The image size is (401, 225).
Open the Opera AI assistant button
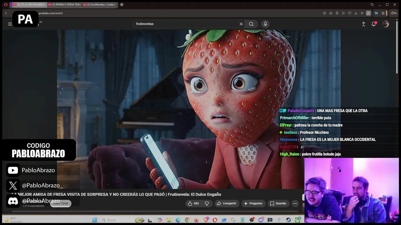coord(394,13)
